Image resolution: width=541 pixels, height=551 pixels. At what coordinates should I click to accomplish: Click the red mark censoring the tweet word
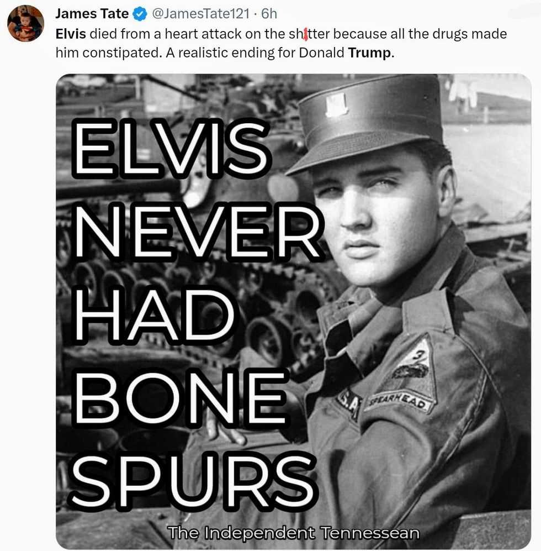tap(305, 34)
